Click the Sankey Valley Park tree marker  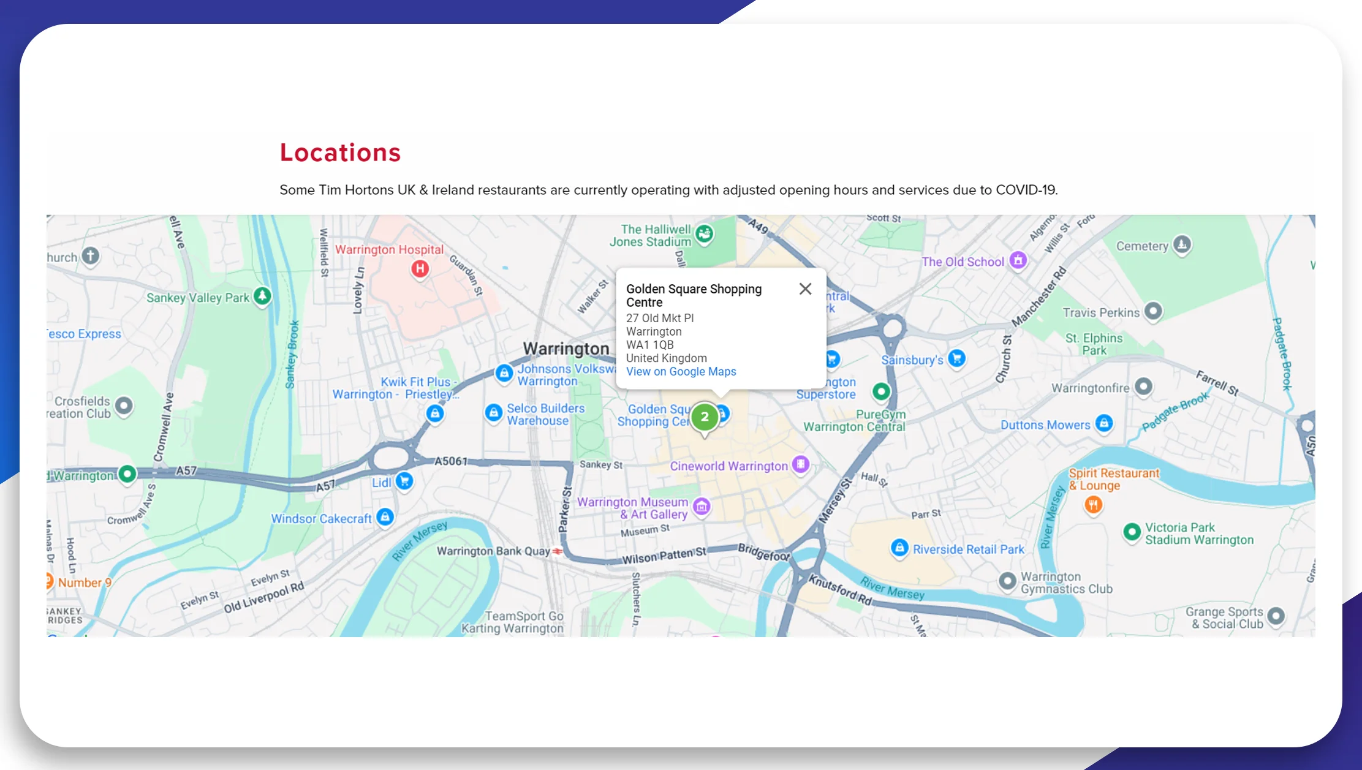(262, 296)
